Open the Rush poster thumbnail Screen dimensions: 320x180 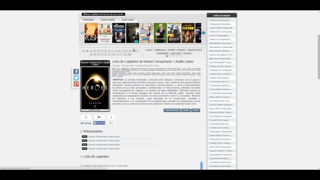point(91,33)
